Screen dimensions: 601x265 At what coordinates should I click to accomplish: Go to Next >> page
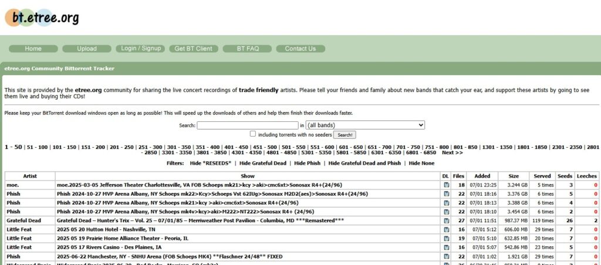[x=453, y=152]
